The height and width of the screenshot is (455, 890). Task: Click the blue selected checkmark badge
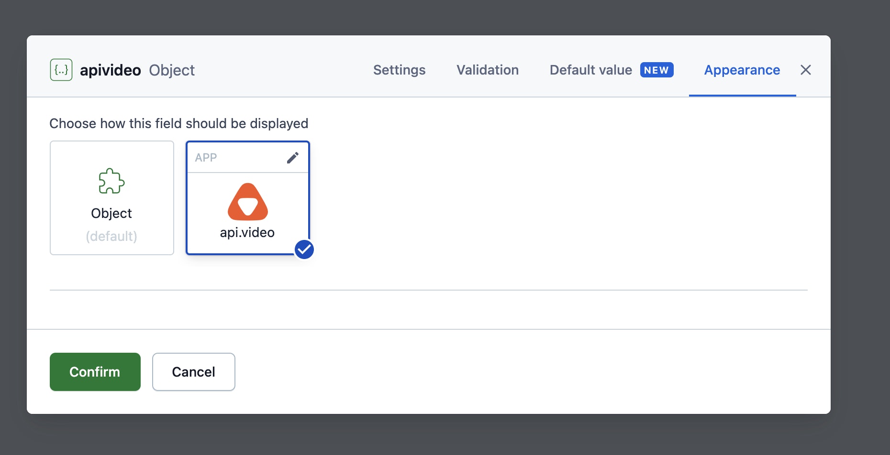304,249
